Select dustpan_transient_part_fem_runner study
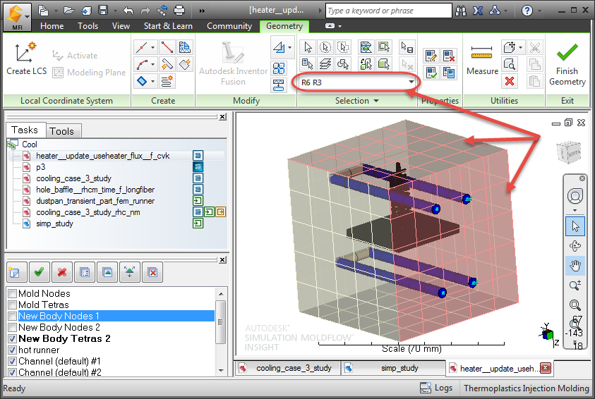The width and height of the screenshot is (595, 399). [x=95, y=201]
